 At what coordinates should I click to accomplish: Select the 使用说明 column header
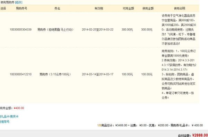tap(180, 8)
